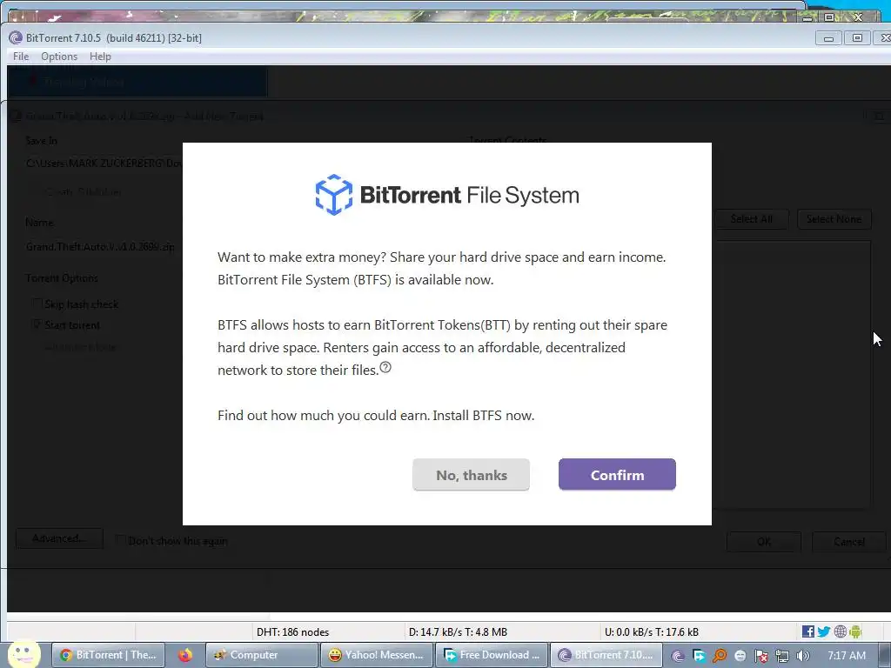Click the Android robot icon in status bar

click(856, 631)
